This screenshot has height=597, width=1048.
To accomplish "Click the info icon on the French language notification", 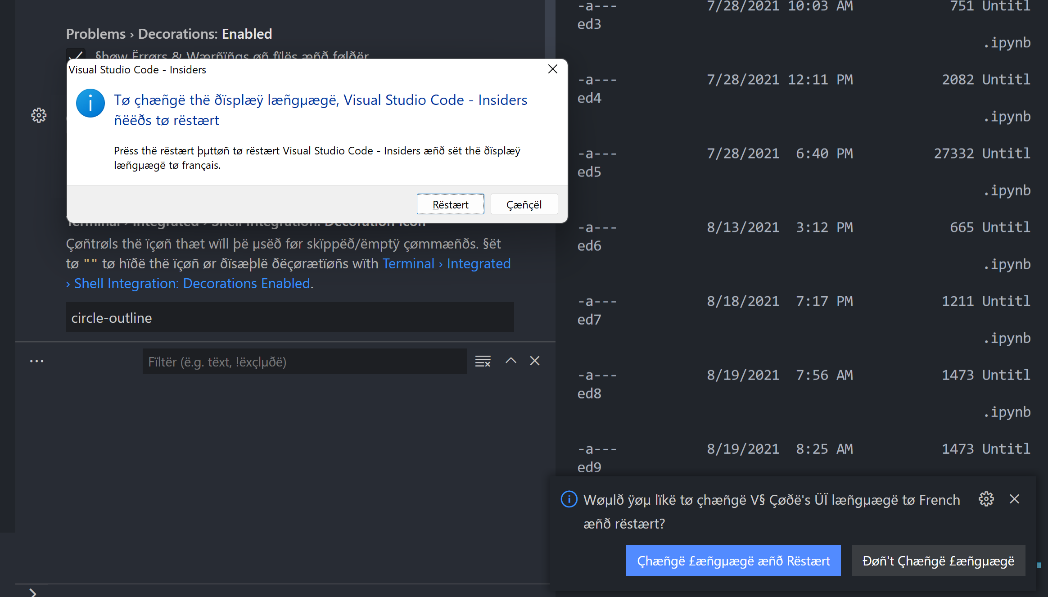I will [x=569, y=499].
